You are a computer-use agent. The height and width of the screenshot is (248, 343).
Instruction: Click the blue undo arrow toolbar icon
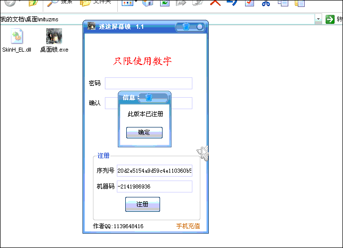pos(232,2)
